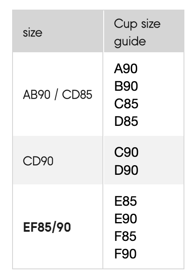Click the slash between AB90 and CD85
Image resolution: width=194 pixels, height=276 pixels.
[x=56, y=95]
